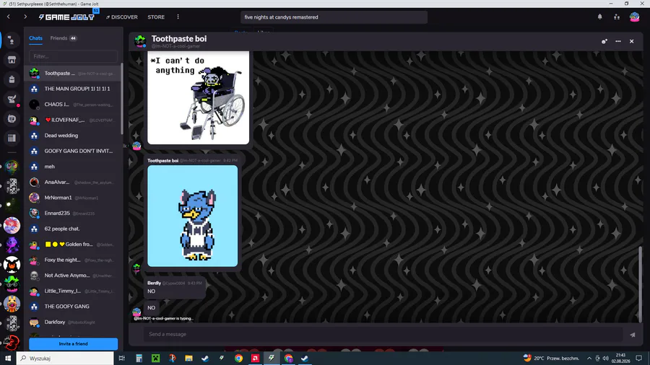Open the Ennard235 chat
Image resolution: width=650 pixels, height=365 pixels.
72,213
